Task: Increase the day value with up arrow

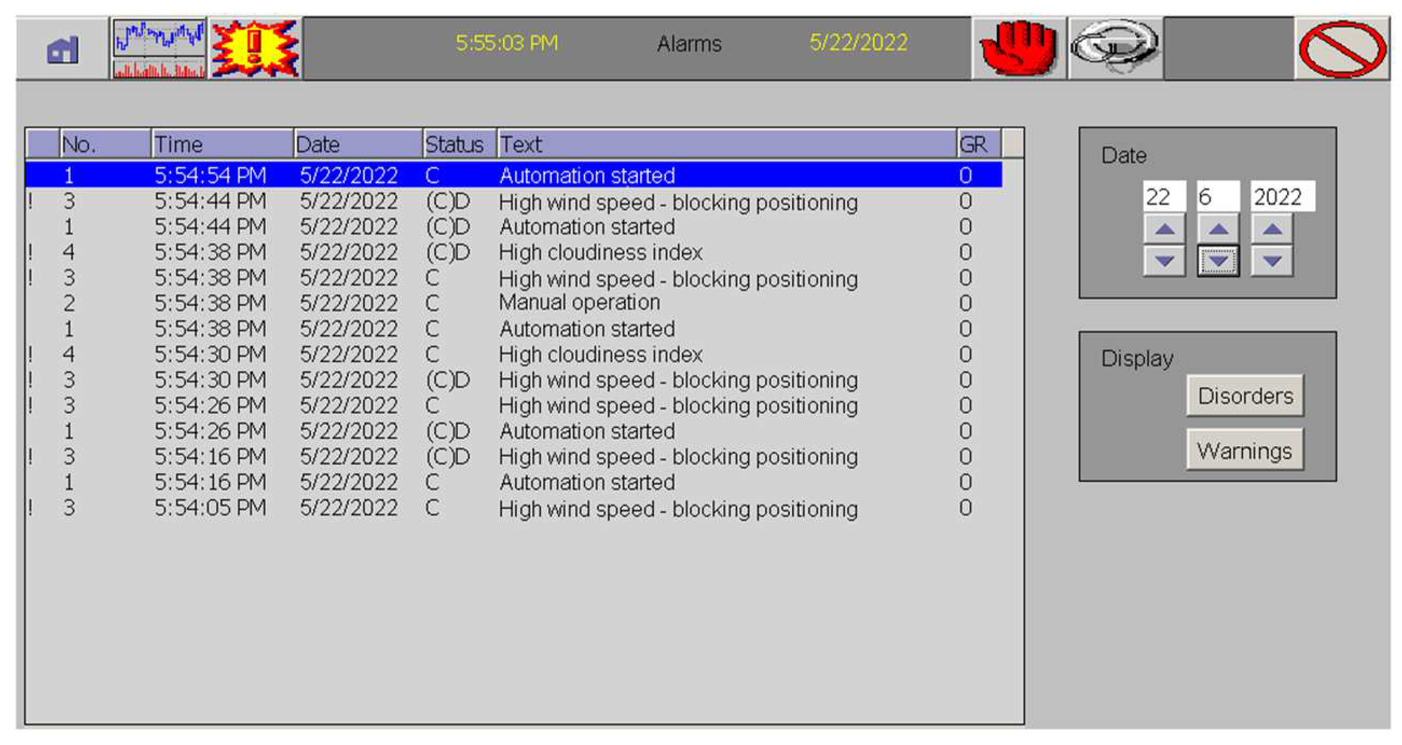Action: [1164, 229]
